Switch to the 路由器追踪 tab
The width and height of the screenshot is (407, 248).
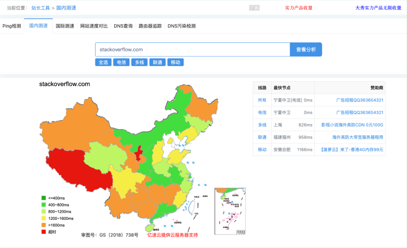[150, 26]
